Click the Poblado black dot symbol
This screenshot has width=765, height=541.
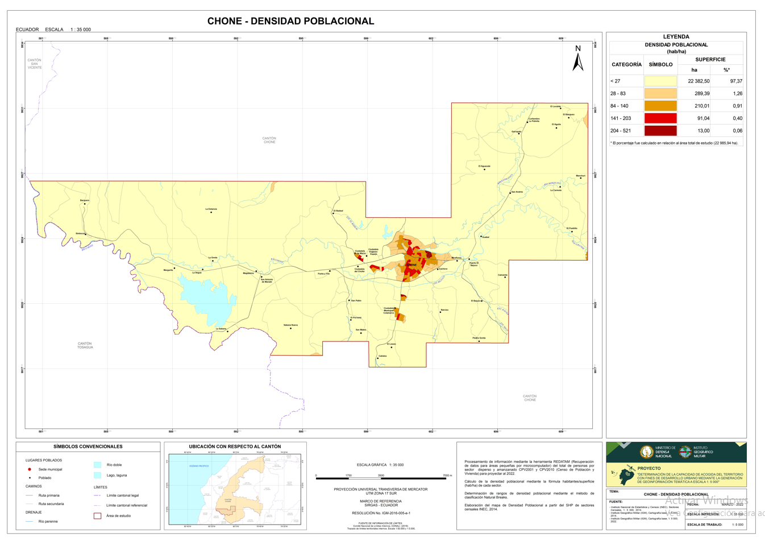coord(30,477)
